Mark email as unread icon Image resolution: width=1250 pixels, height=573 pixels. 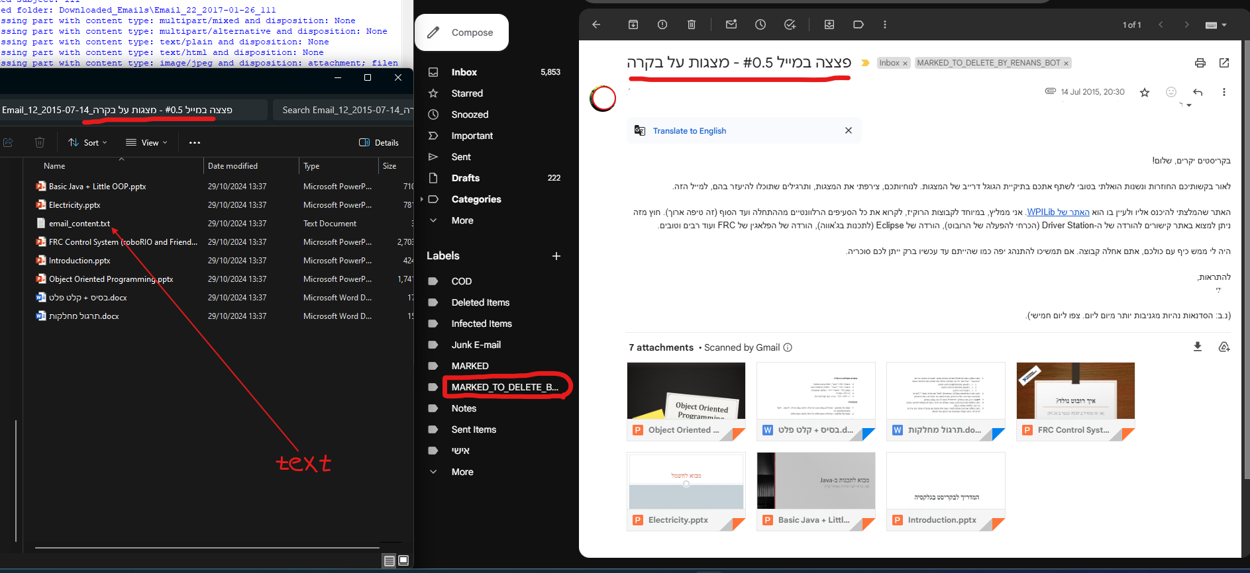pos(731,24)
